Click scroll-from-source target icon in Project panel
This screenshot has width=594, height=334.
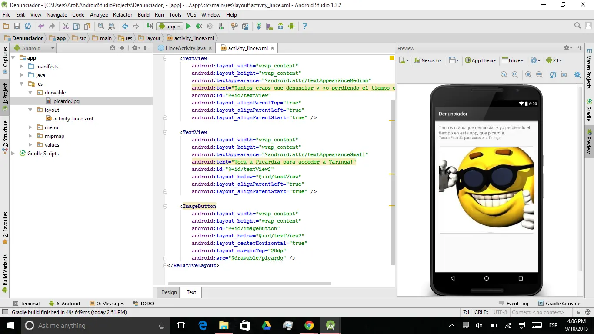pos(113,48)
